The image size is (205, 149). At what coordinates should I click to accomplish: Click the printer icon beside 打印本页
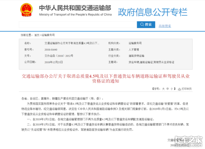click(x=179, y=89)
